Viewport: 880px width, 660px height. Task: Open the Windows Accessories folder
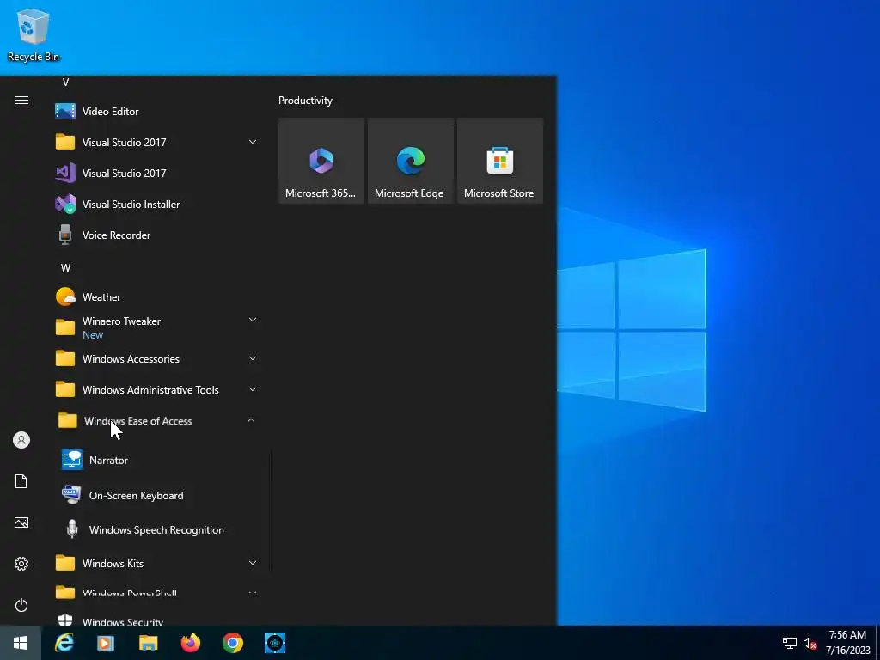click(x=158, y=358)
